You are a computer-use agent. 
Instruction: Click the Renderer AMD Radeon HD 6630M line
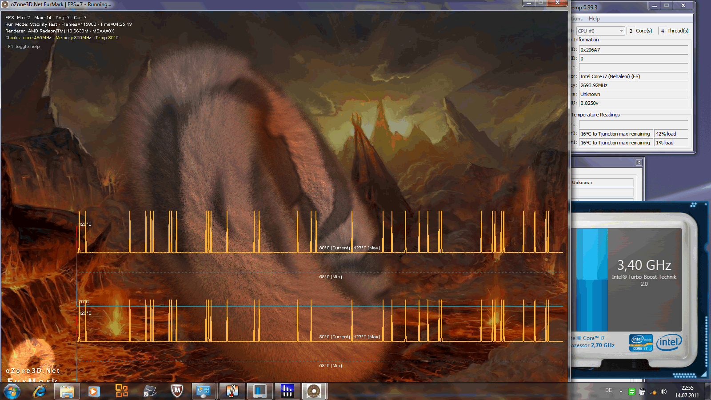(x=60, y=31)
